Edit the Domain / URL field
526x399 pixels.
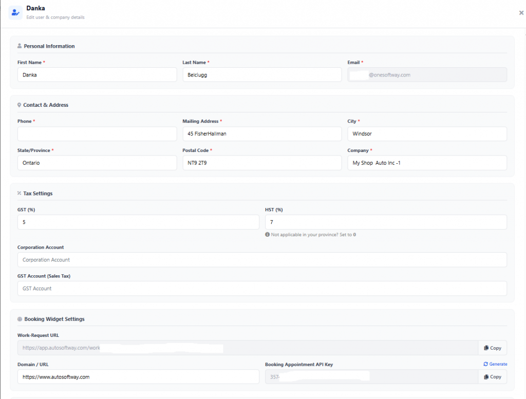point(138,376)
